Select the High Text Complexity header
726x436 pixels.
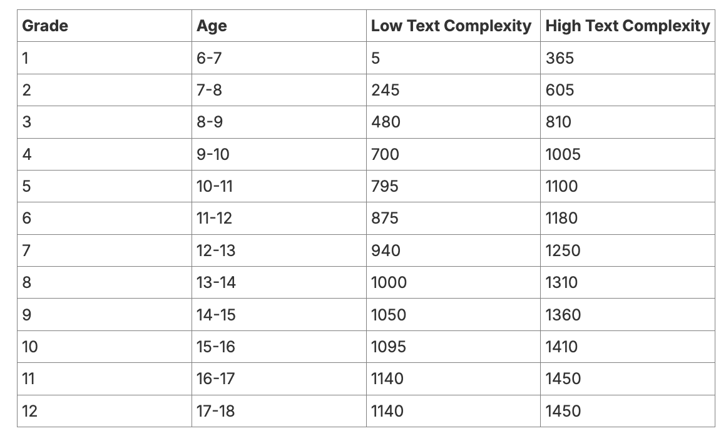click(627, 26)
